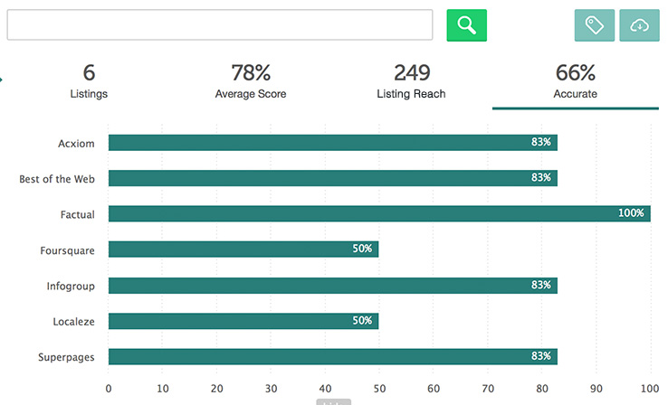This screenshot has width=668, height=405.
Task: Select the Accurate tab
Action: click(575, 81)
